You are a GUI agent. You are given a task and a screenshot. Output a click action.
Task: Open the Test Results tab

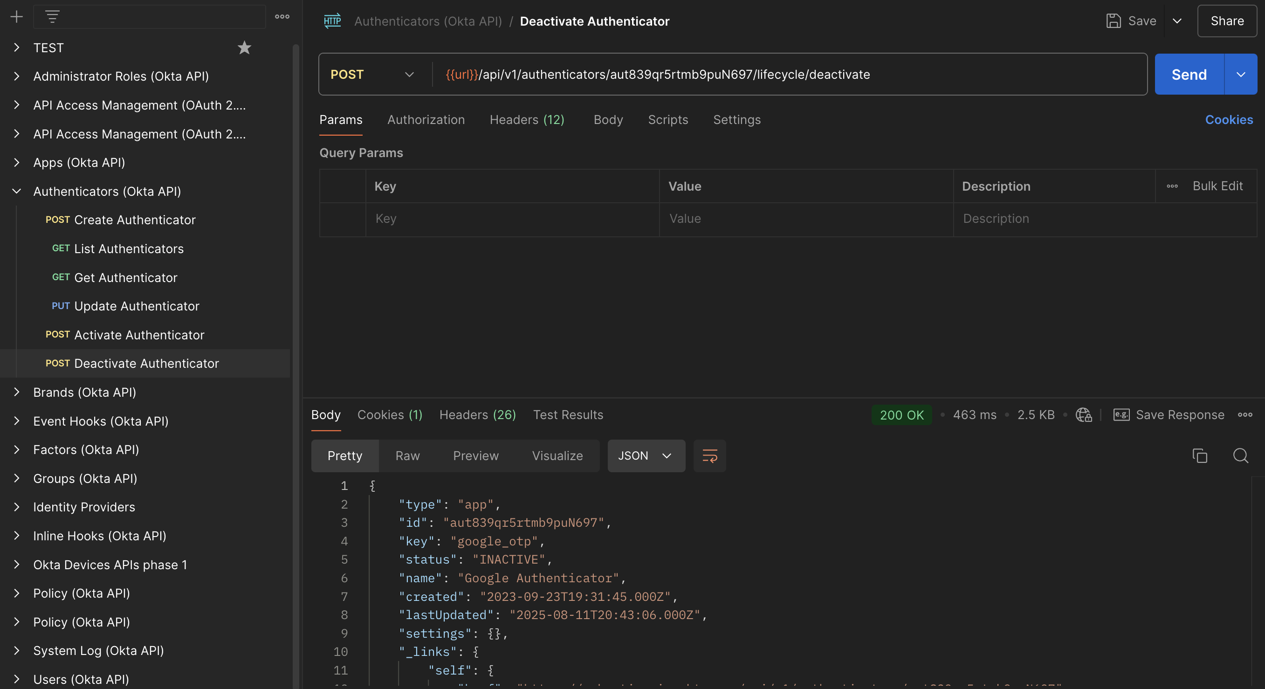568,415
